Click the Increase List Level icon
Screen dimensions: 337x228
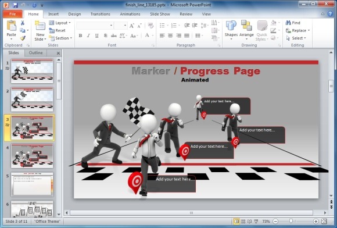[195, 26]
